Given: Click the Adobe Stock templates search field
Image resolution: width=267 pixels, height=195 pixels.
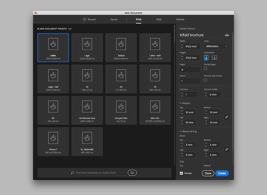Looking at the screenshot, I should point(101,173).
